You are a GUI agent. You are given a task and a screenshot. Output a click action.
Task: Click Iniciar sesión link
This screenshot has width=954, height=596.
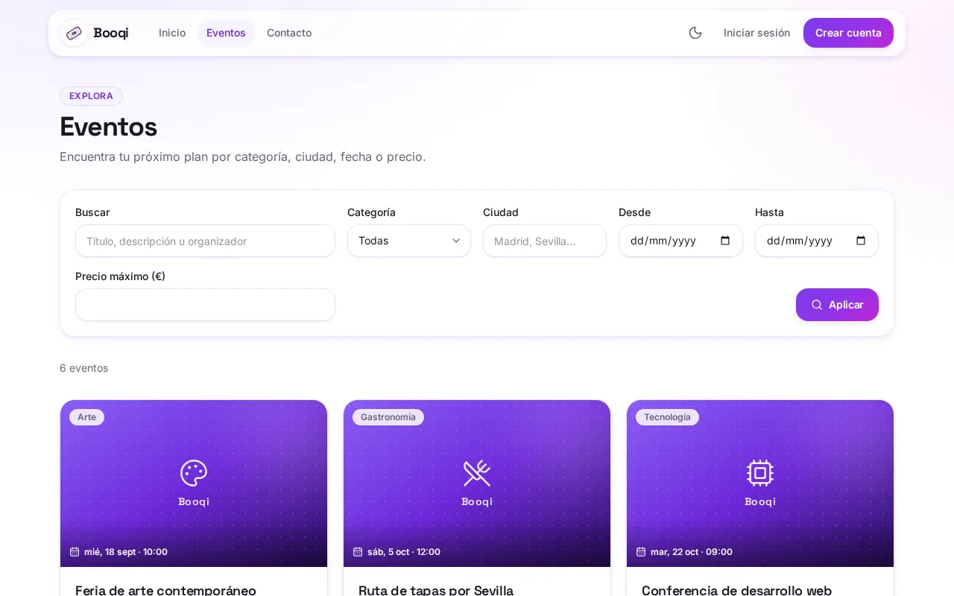[x=756, y=33]
